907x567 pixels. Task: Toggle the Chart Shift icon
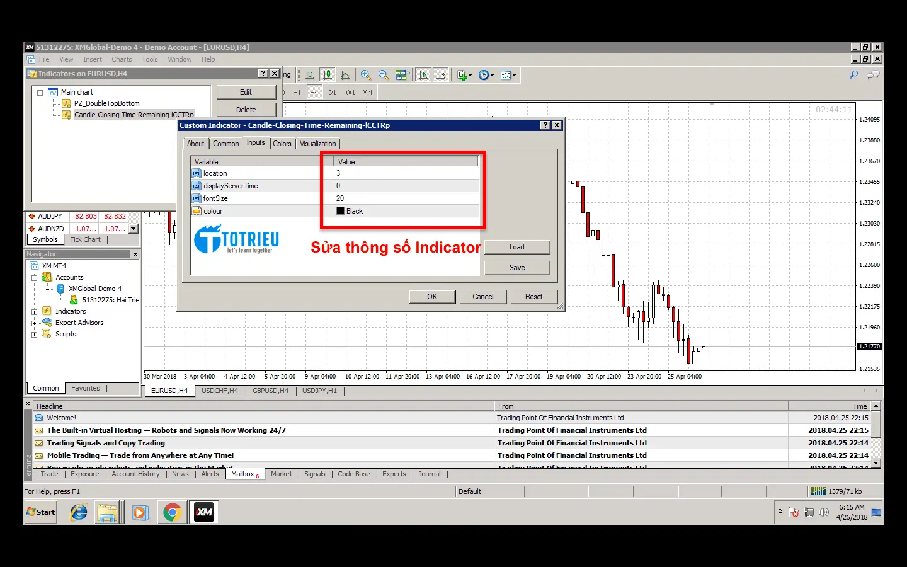click(x=441, y=75)
